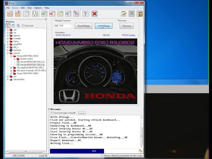Click the yellow arrow toolbar icon
212x159 pixels.
pyautogui.click(x=60, y=14)
